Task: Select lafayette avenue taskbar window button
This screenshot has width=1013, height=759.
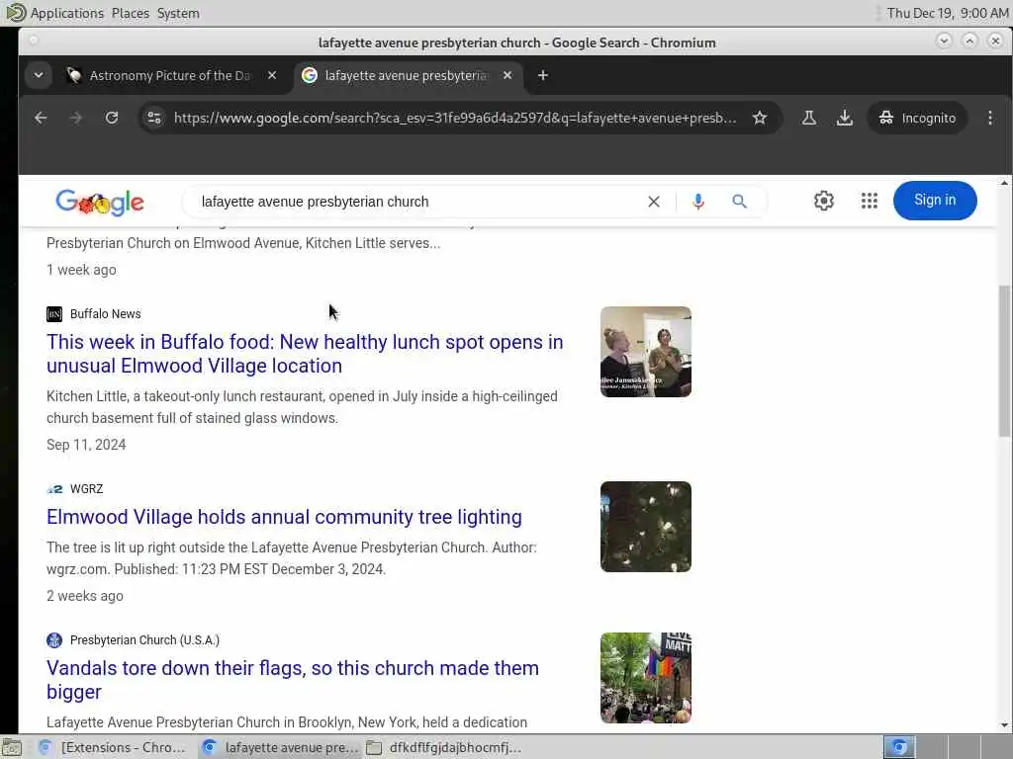Action: point(280,747)
